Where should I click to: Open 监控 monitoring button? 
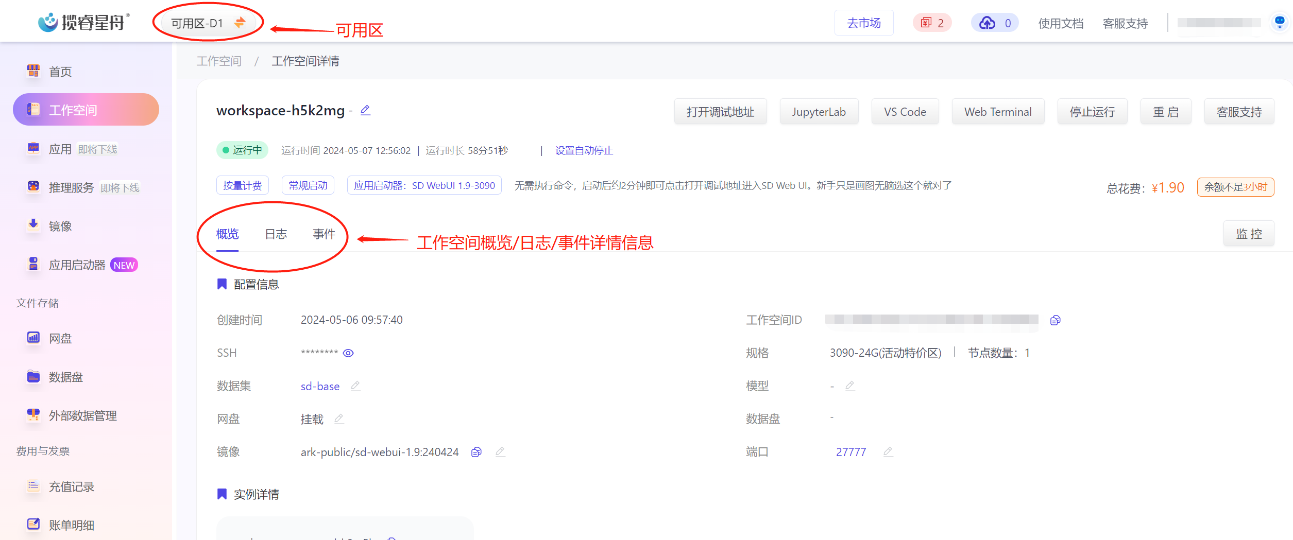[1249, 234]
